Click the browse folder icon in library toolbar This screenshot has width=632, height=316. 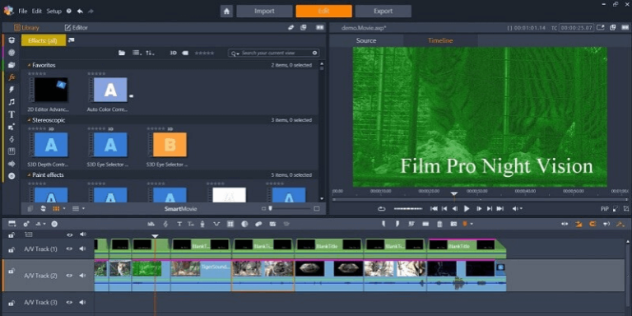point(122,53)
